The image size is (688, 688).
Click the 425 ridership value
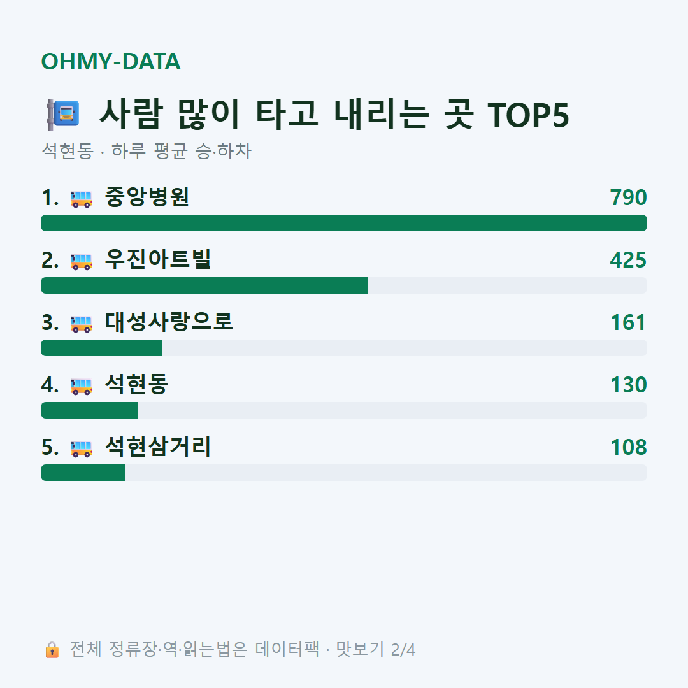click(x=628, y=260)
